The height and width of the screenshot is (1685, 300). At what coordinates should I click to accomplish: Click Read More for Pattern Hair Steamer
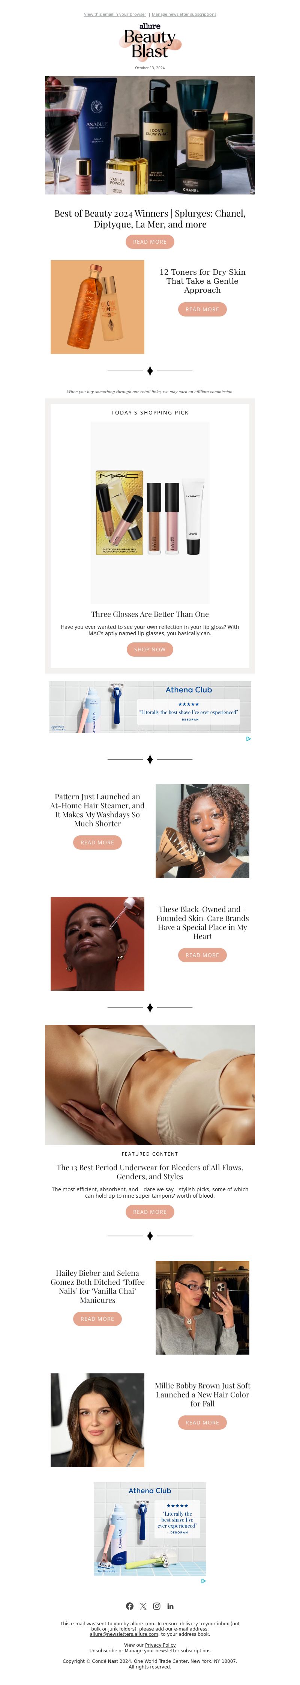(x=97, y=842)
